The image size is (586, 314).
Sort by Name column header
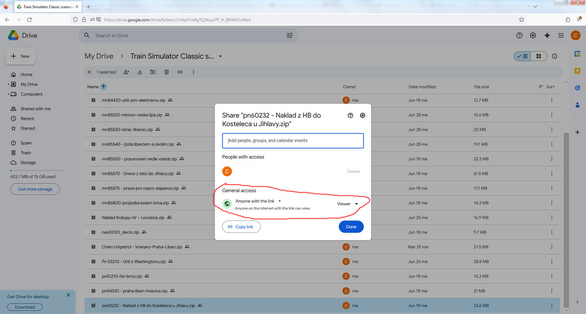pos(93,87)
